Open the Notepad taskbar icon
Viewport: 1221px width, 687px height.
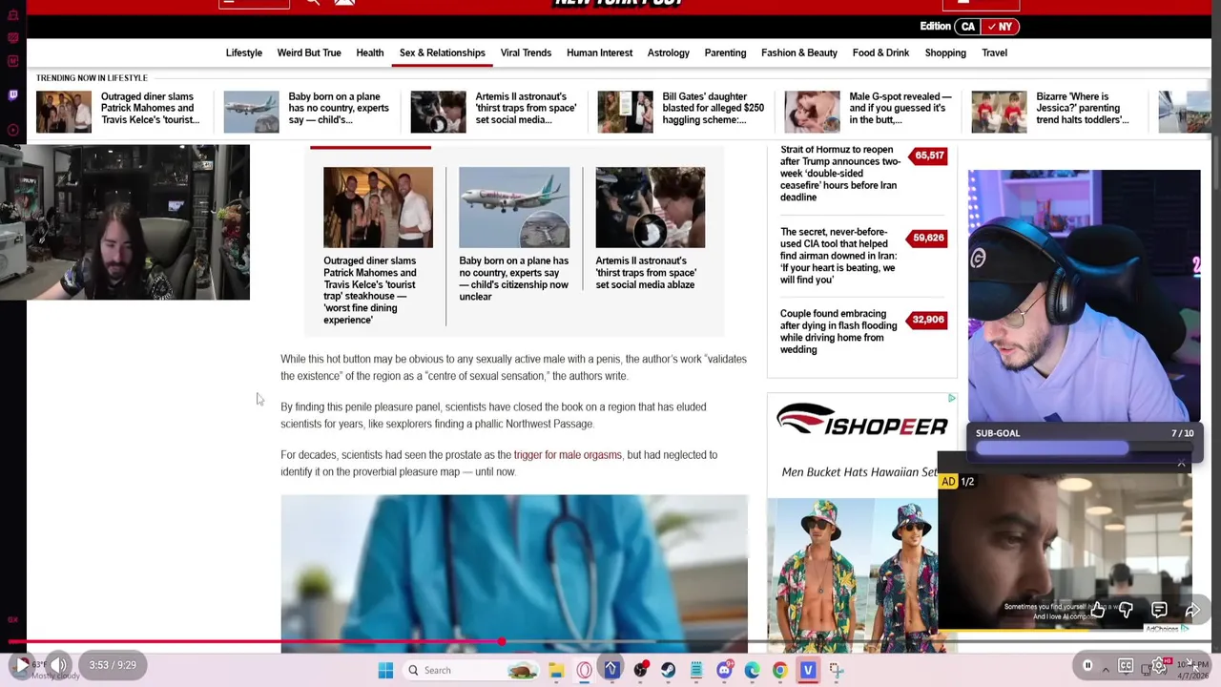tap(696, 670)
